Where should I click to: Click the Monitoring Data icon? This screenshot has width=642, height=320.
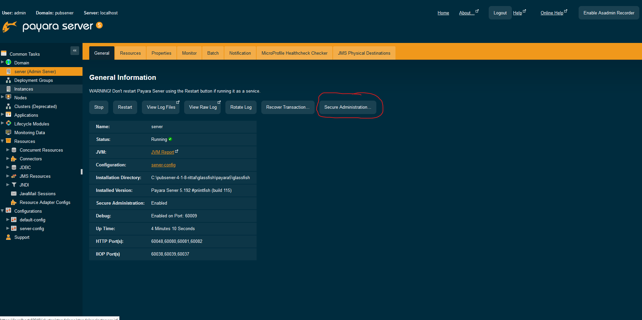[x=9, y=132]
